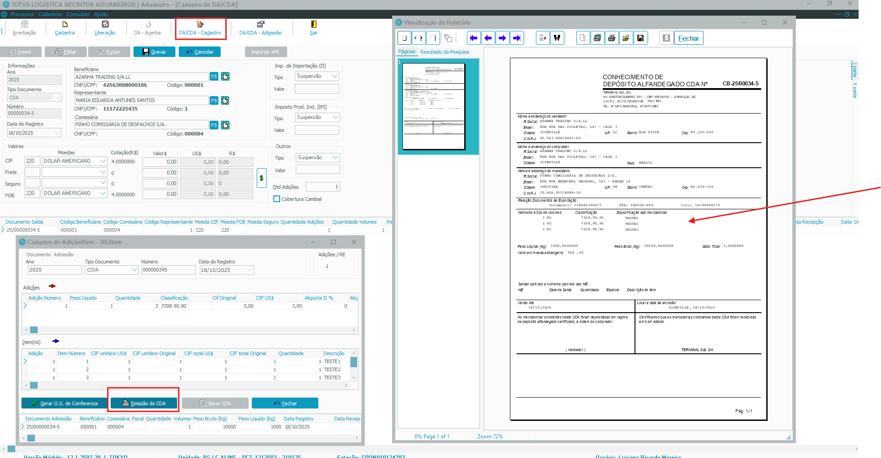Open the Liberação toolbar option
Viewport: 881px width, 458px height.
click(x=105, y=28)
